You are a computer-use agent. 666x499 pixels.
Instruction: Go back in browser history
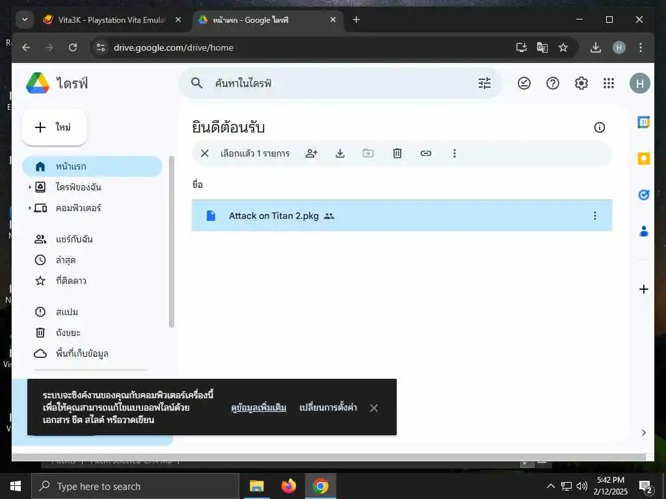coord(26,47)
